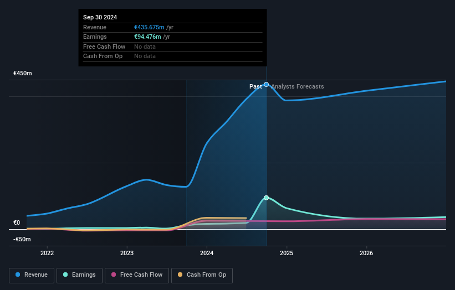Click the Earnings row label in tooltip
Screen dimensions: 455x290
(95, 37)
